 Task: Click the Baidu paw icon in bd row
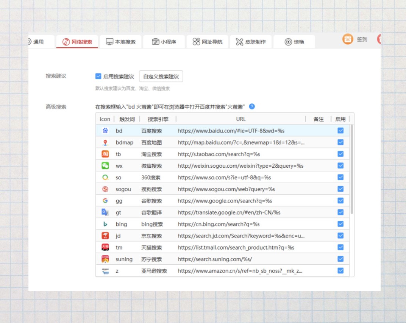(x=105, y=131)
